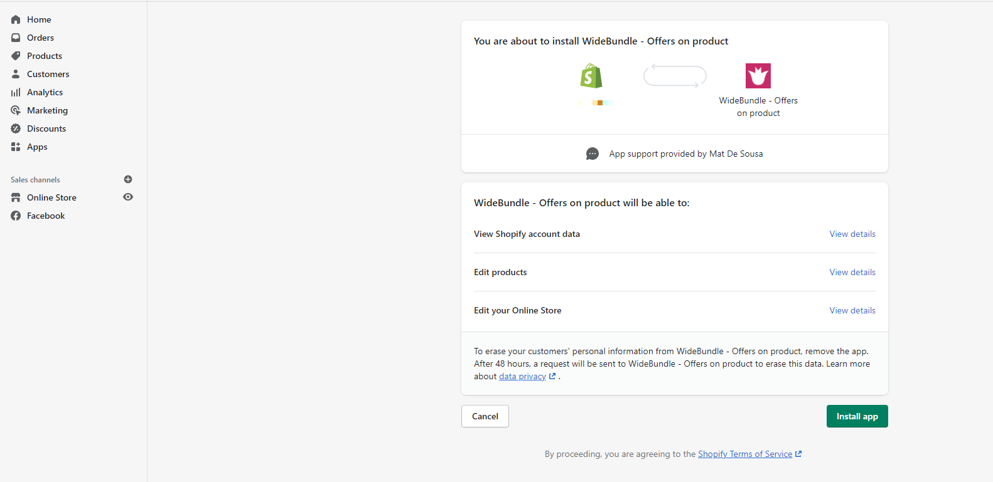View Online Store with the eye icon
The height and width of the screenshot is (482, 993).
click(128, 197)
